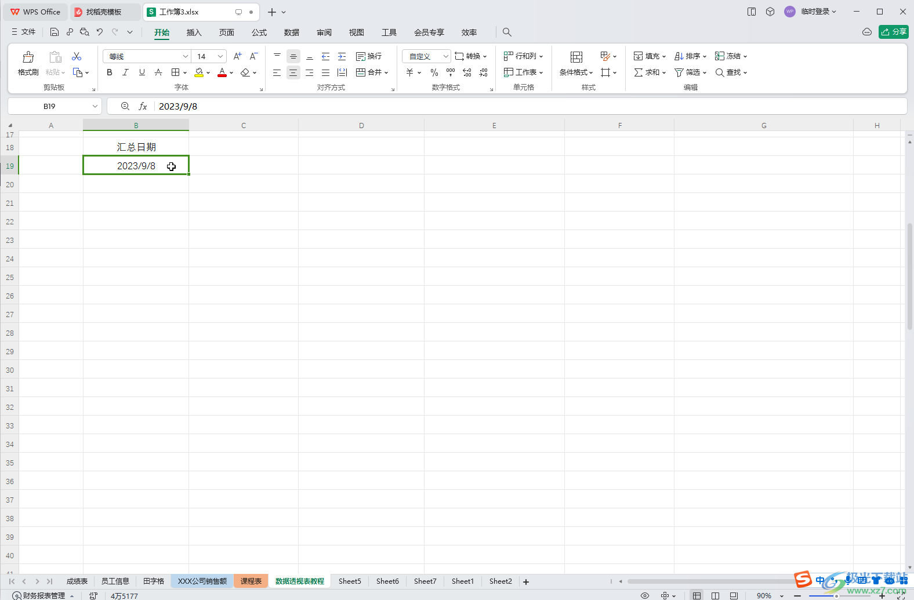Apply thousands separator format
This screenshot has height=600, width=914.
click(x=451, y=72)
